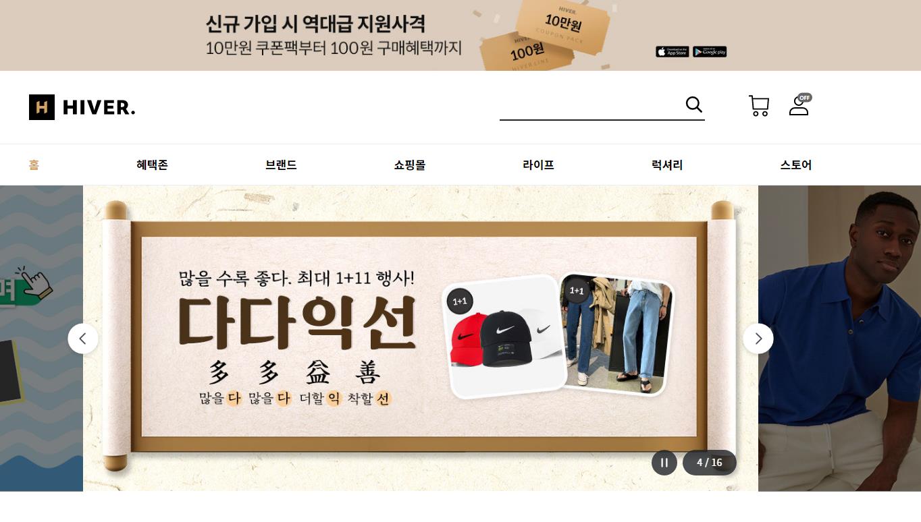Screen dimensions: 921x522
Task: Open the App Store download badge
Action: (672, 52)
